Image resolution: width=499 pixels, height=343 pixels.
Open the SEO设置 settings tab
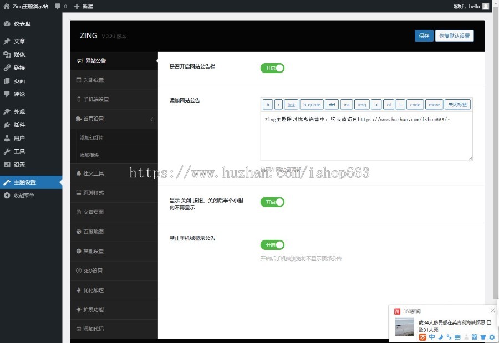[x=114, y=271]
